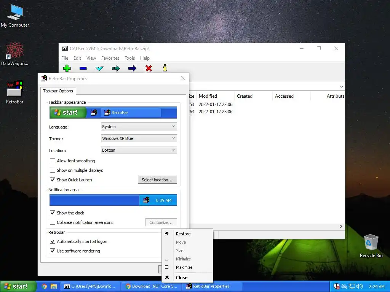
Task: Click the security shield tray icon
Action: click(x=337, y=286)
